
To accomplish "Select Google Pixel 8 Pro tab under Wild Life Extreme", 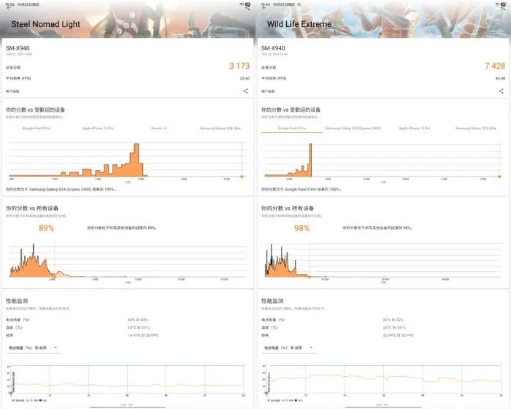I will pos(291,128).
